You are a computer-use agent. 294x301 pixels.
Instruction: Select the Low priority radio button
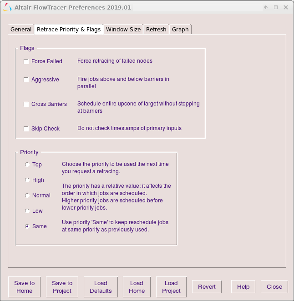tap(27, 211)
